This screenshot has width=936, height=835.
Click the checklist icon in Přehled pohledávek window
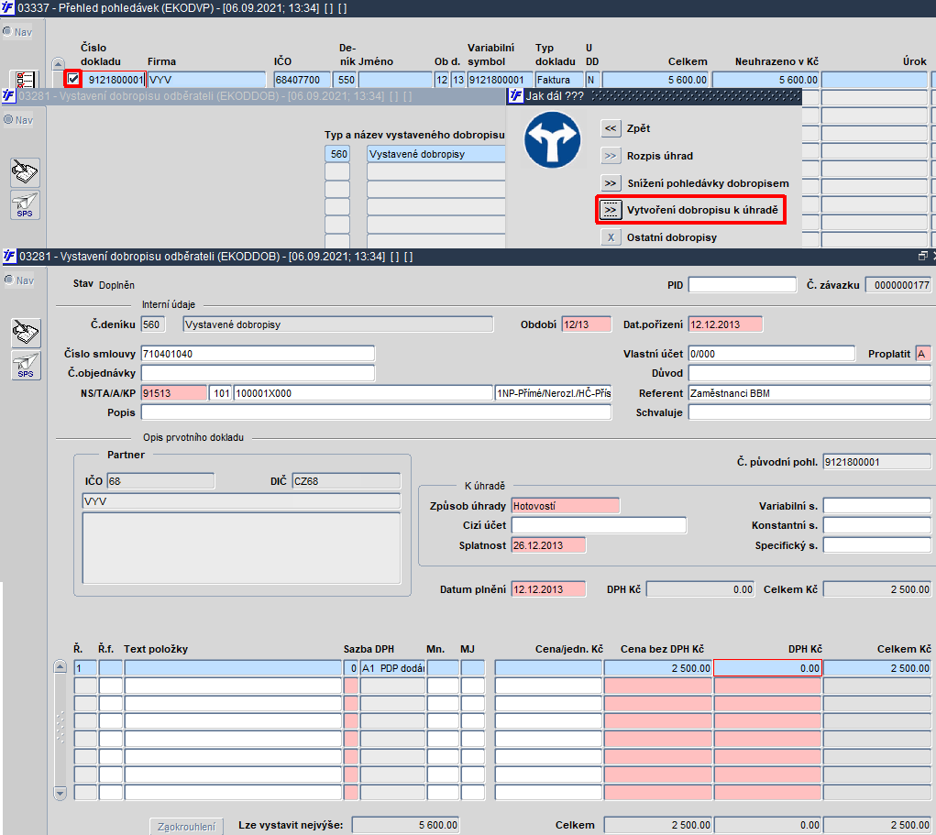(x=25, y=80)
